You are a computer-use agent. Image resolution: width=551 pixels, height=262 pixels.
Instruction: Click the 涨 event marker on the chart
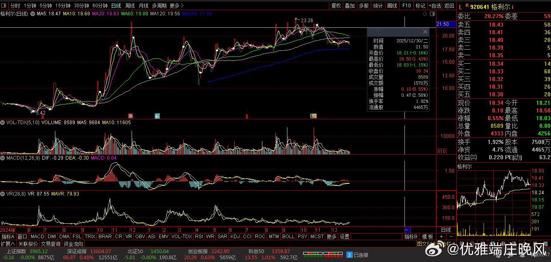coord(131,116)
